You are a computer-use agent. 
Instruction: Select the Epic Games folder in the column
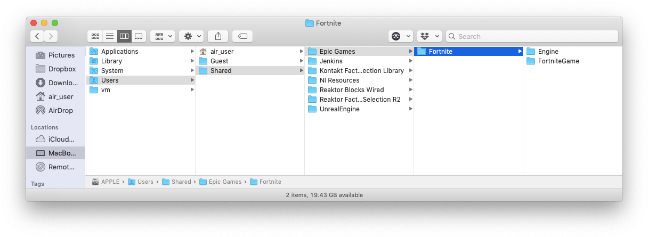pos(359,51)
